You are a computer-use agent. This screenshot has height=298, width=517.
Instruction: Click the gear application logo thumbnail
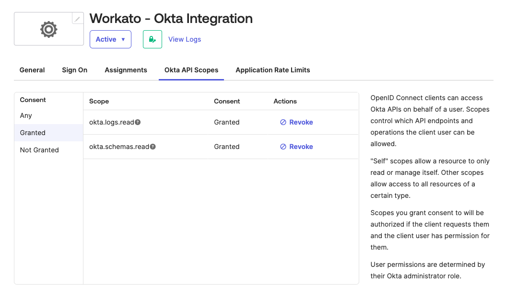[x=48, y=29]
